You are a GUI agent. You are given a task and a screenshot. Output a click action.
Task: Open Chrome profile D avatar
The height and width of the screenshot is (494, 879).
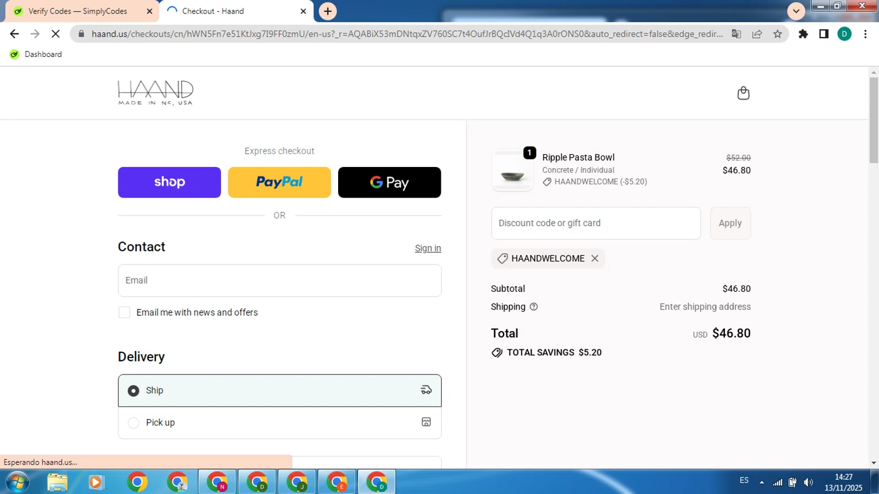844,34
